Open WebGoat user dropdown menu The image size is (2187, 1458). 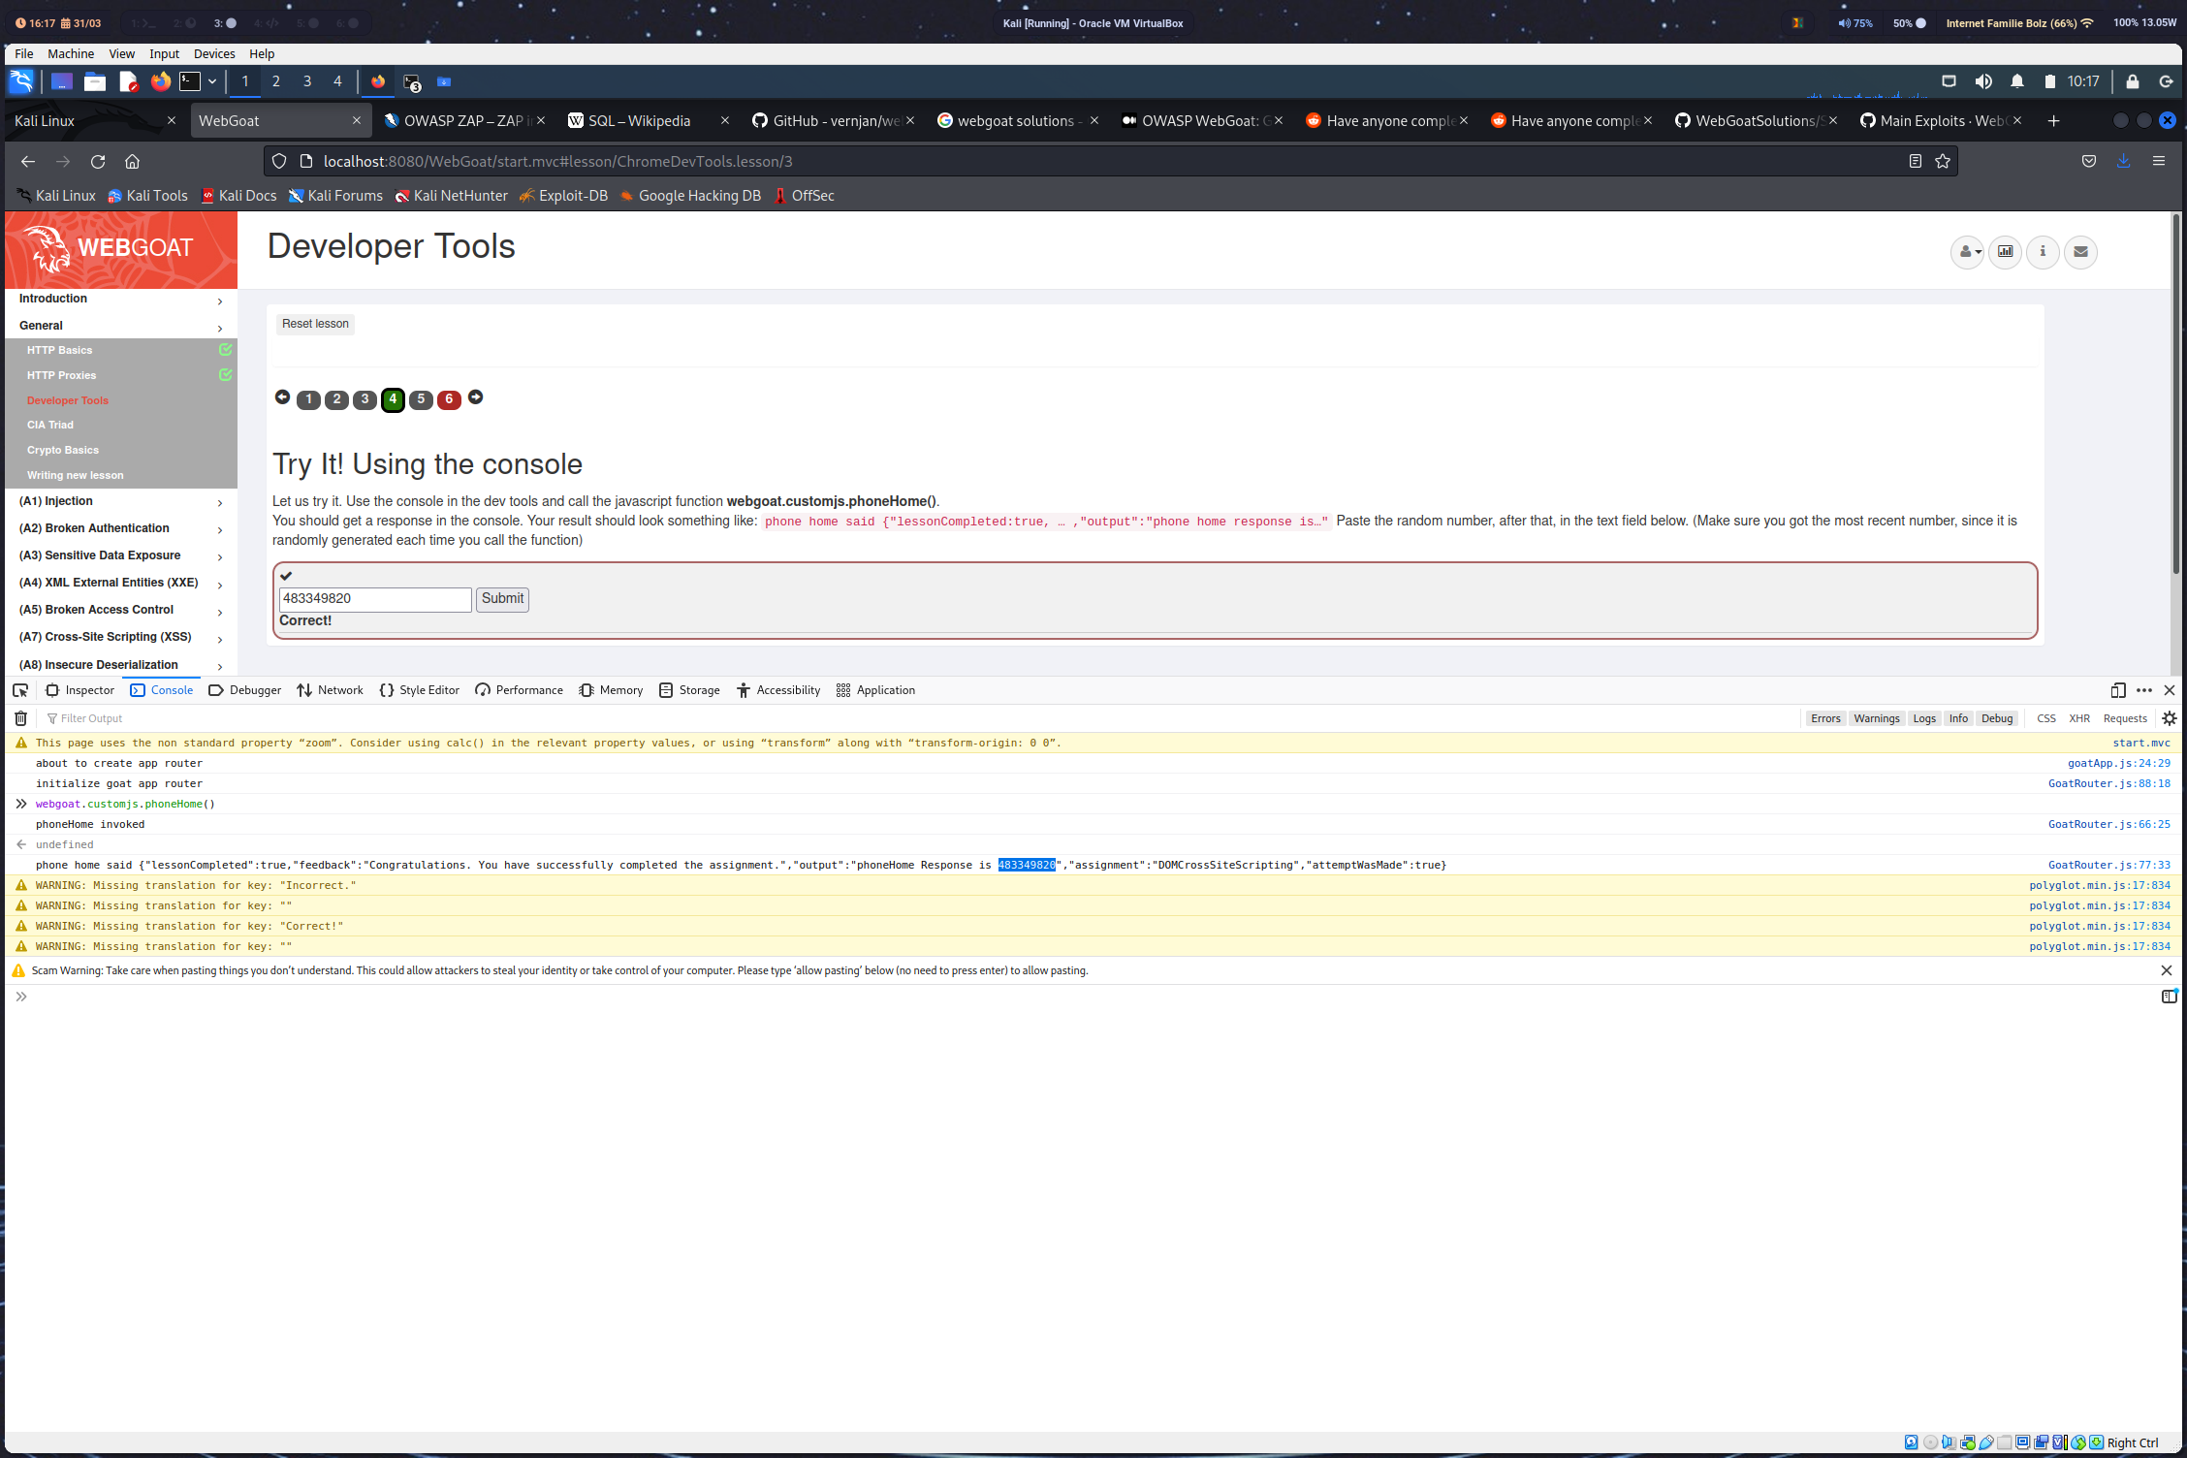(1967, 252)
